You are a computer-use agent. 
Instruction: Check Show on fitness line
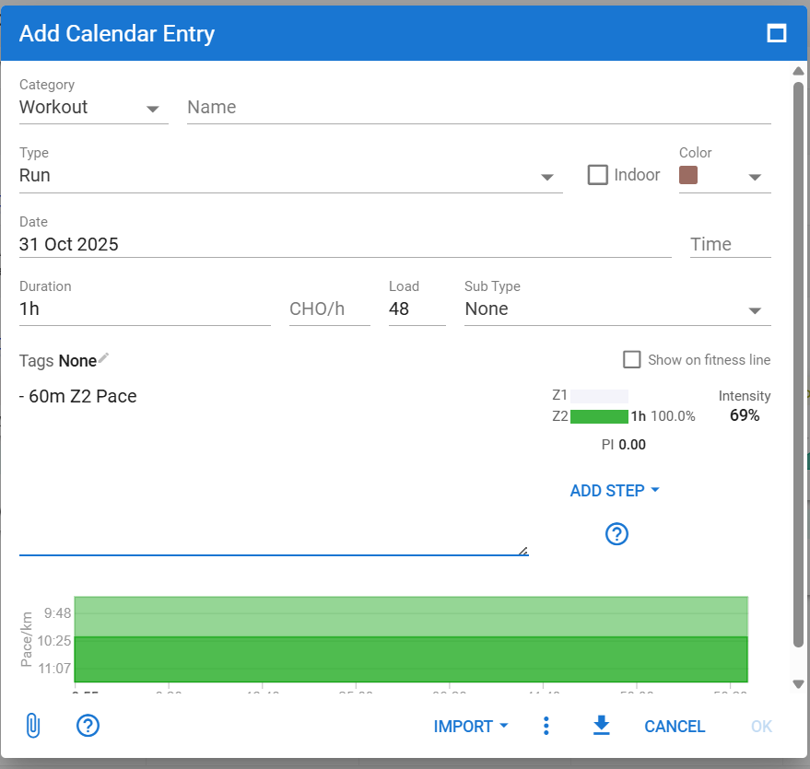click(632, 360)
